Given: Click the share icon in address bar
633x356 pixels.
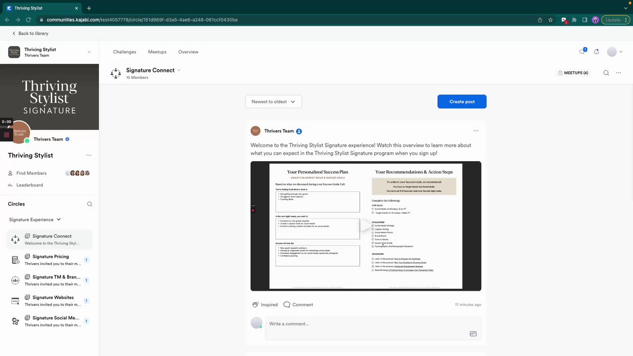Looking at the screenshot, I should [540, 20].
